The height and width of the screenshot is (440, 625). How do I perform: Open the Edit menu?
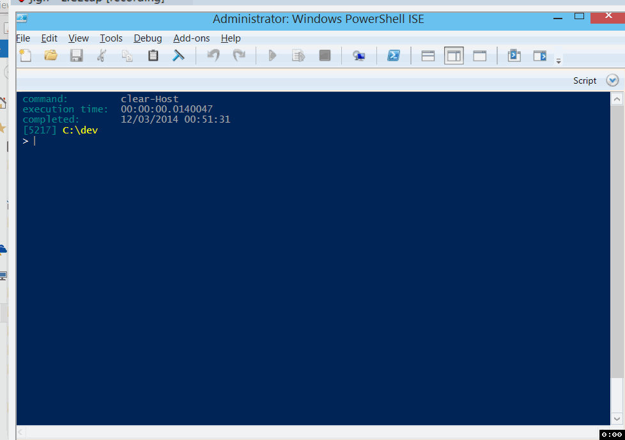tap(49, 38)
